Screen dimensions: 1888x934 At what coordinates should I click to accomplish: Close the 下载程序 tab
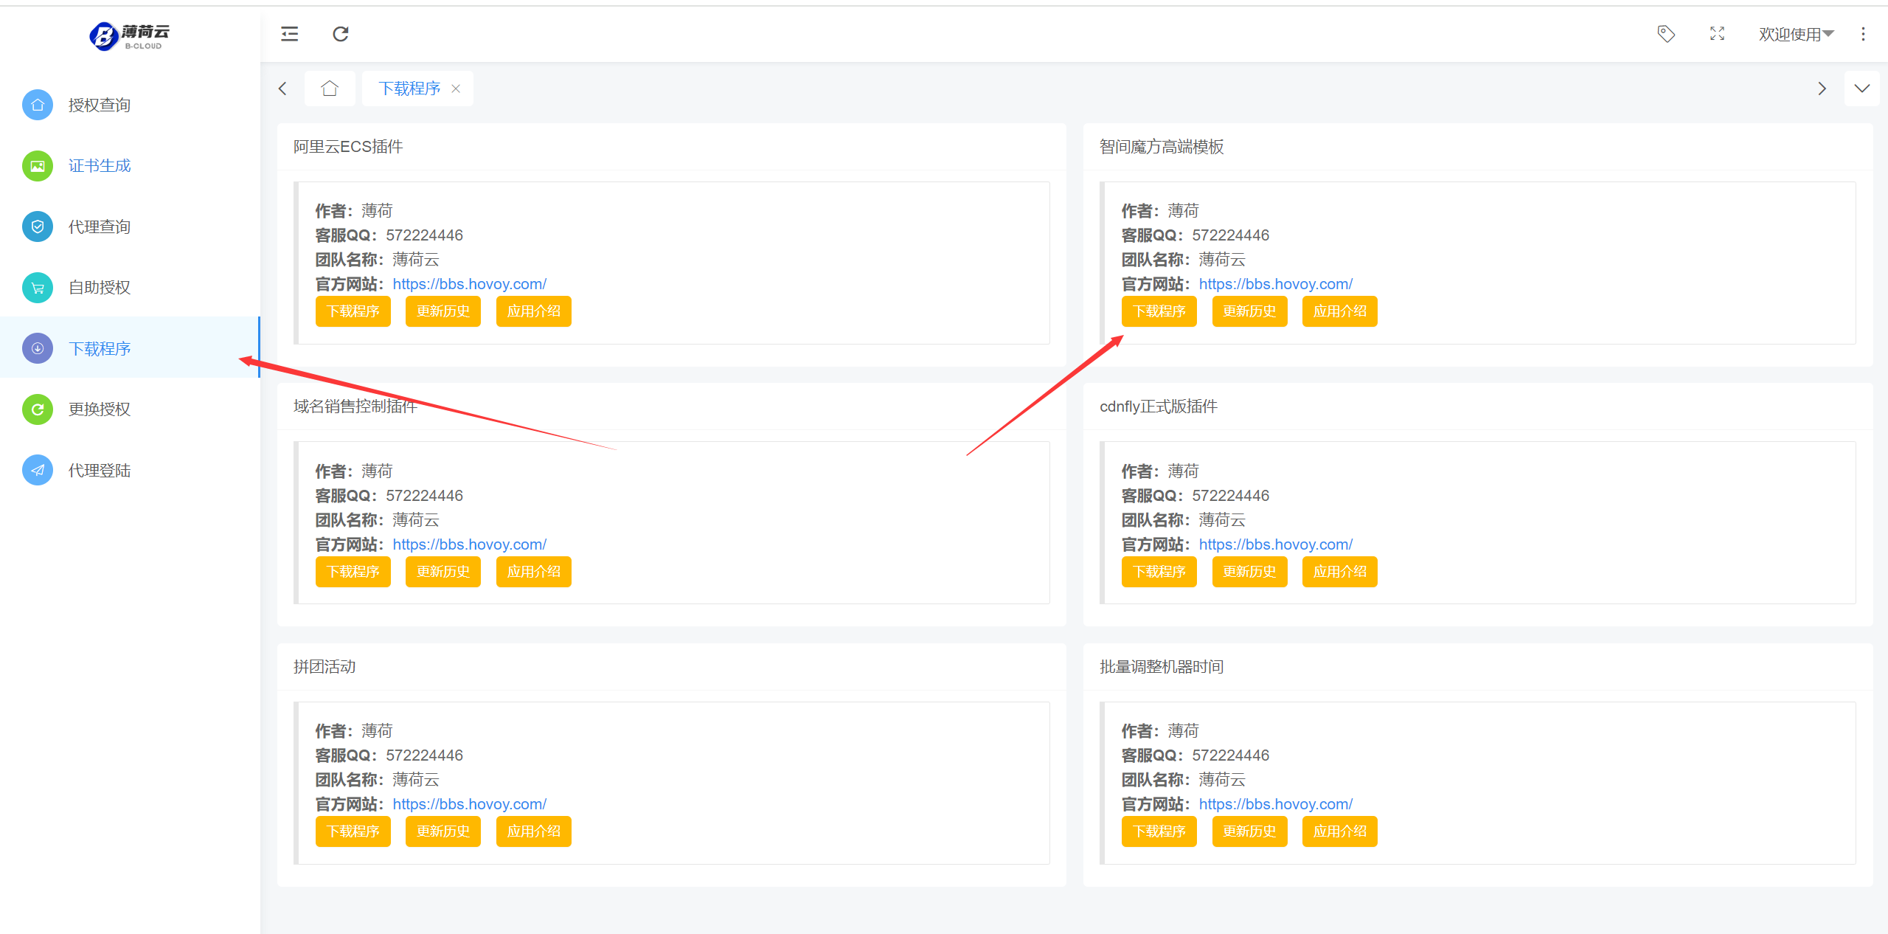456,89
